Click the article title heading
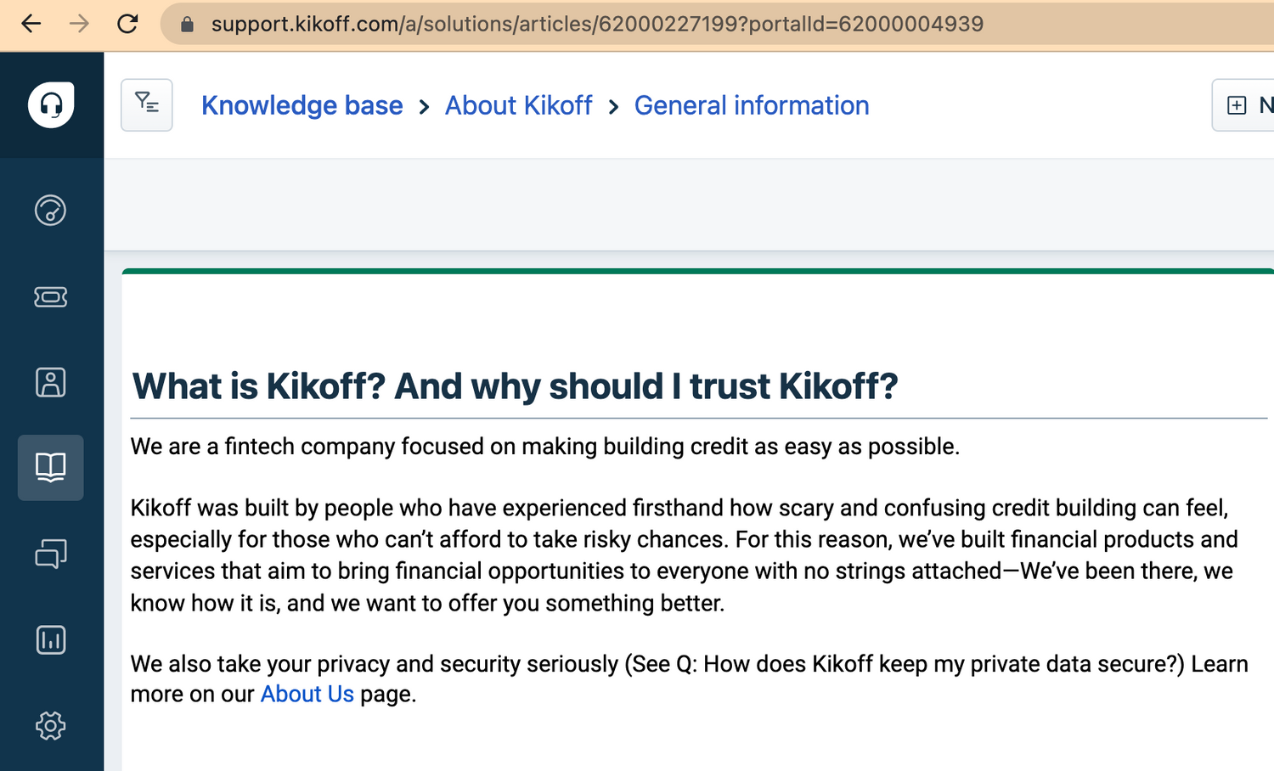The width and height of the screenshot is (1274, 771). point(515,386)
